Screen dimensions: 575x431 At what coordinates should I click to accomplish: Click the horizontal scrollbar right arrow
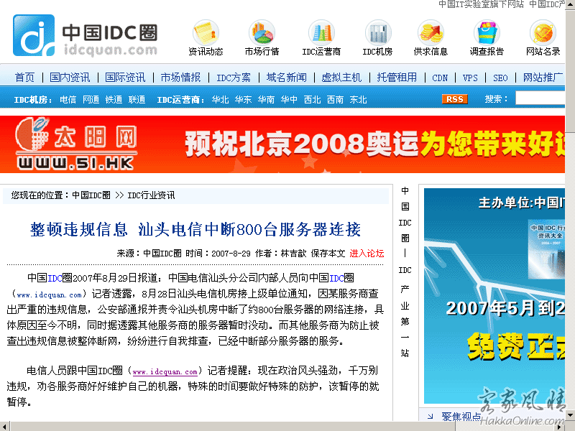[561, 427]
